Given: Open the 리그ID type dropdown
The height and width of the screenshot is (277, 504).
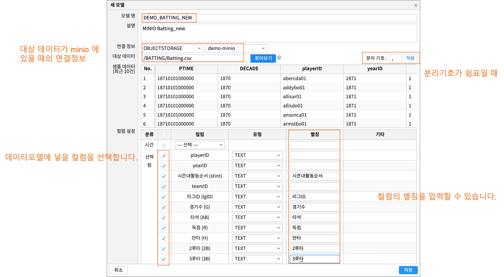Looking at the screenshot, I should [x=257, y=197].
